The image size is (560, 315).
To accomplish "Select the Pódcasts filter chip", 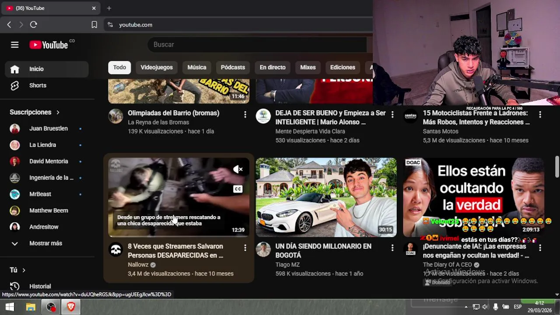I will coord(233,67).
